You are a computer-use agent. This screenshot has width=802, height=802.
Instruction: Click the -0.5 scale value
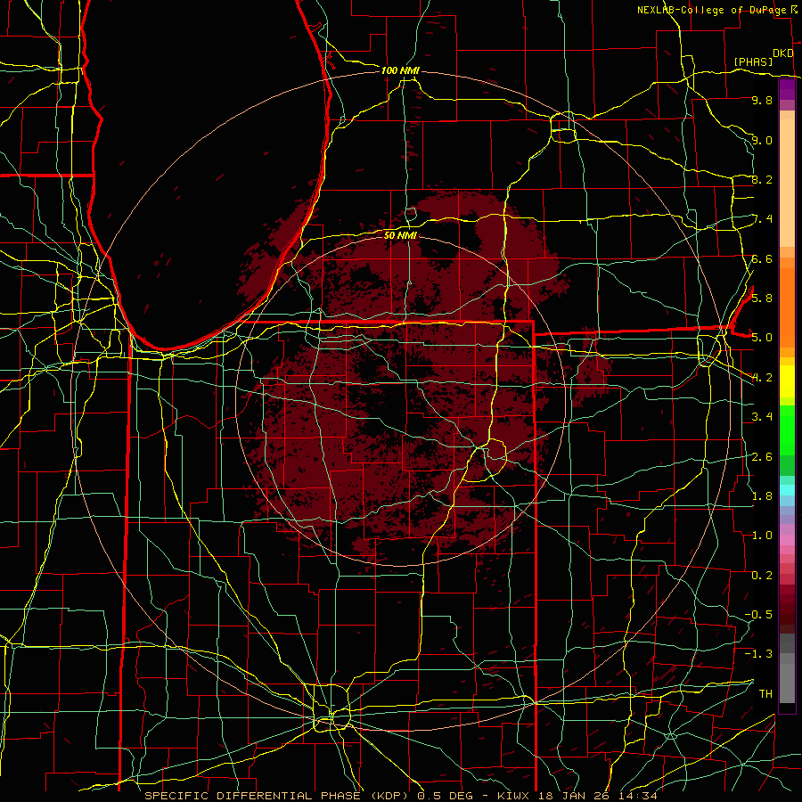coord(758,615)
